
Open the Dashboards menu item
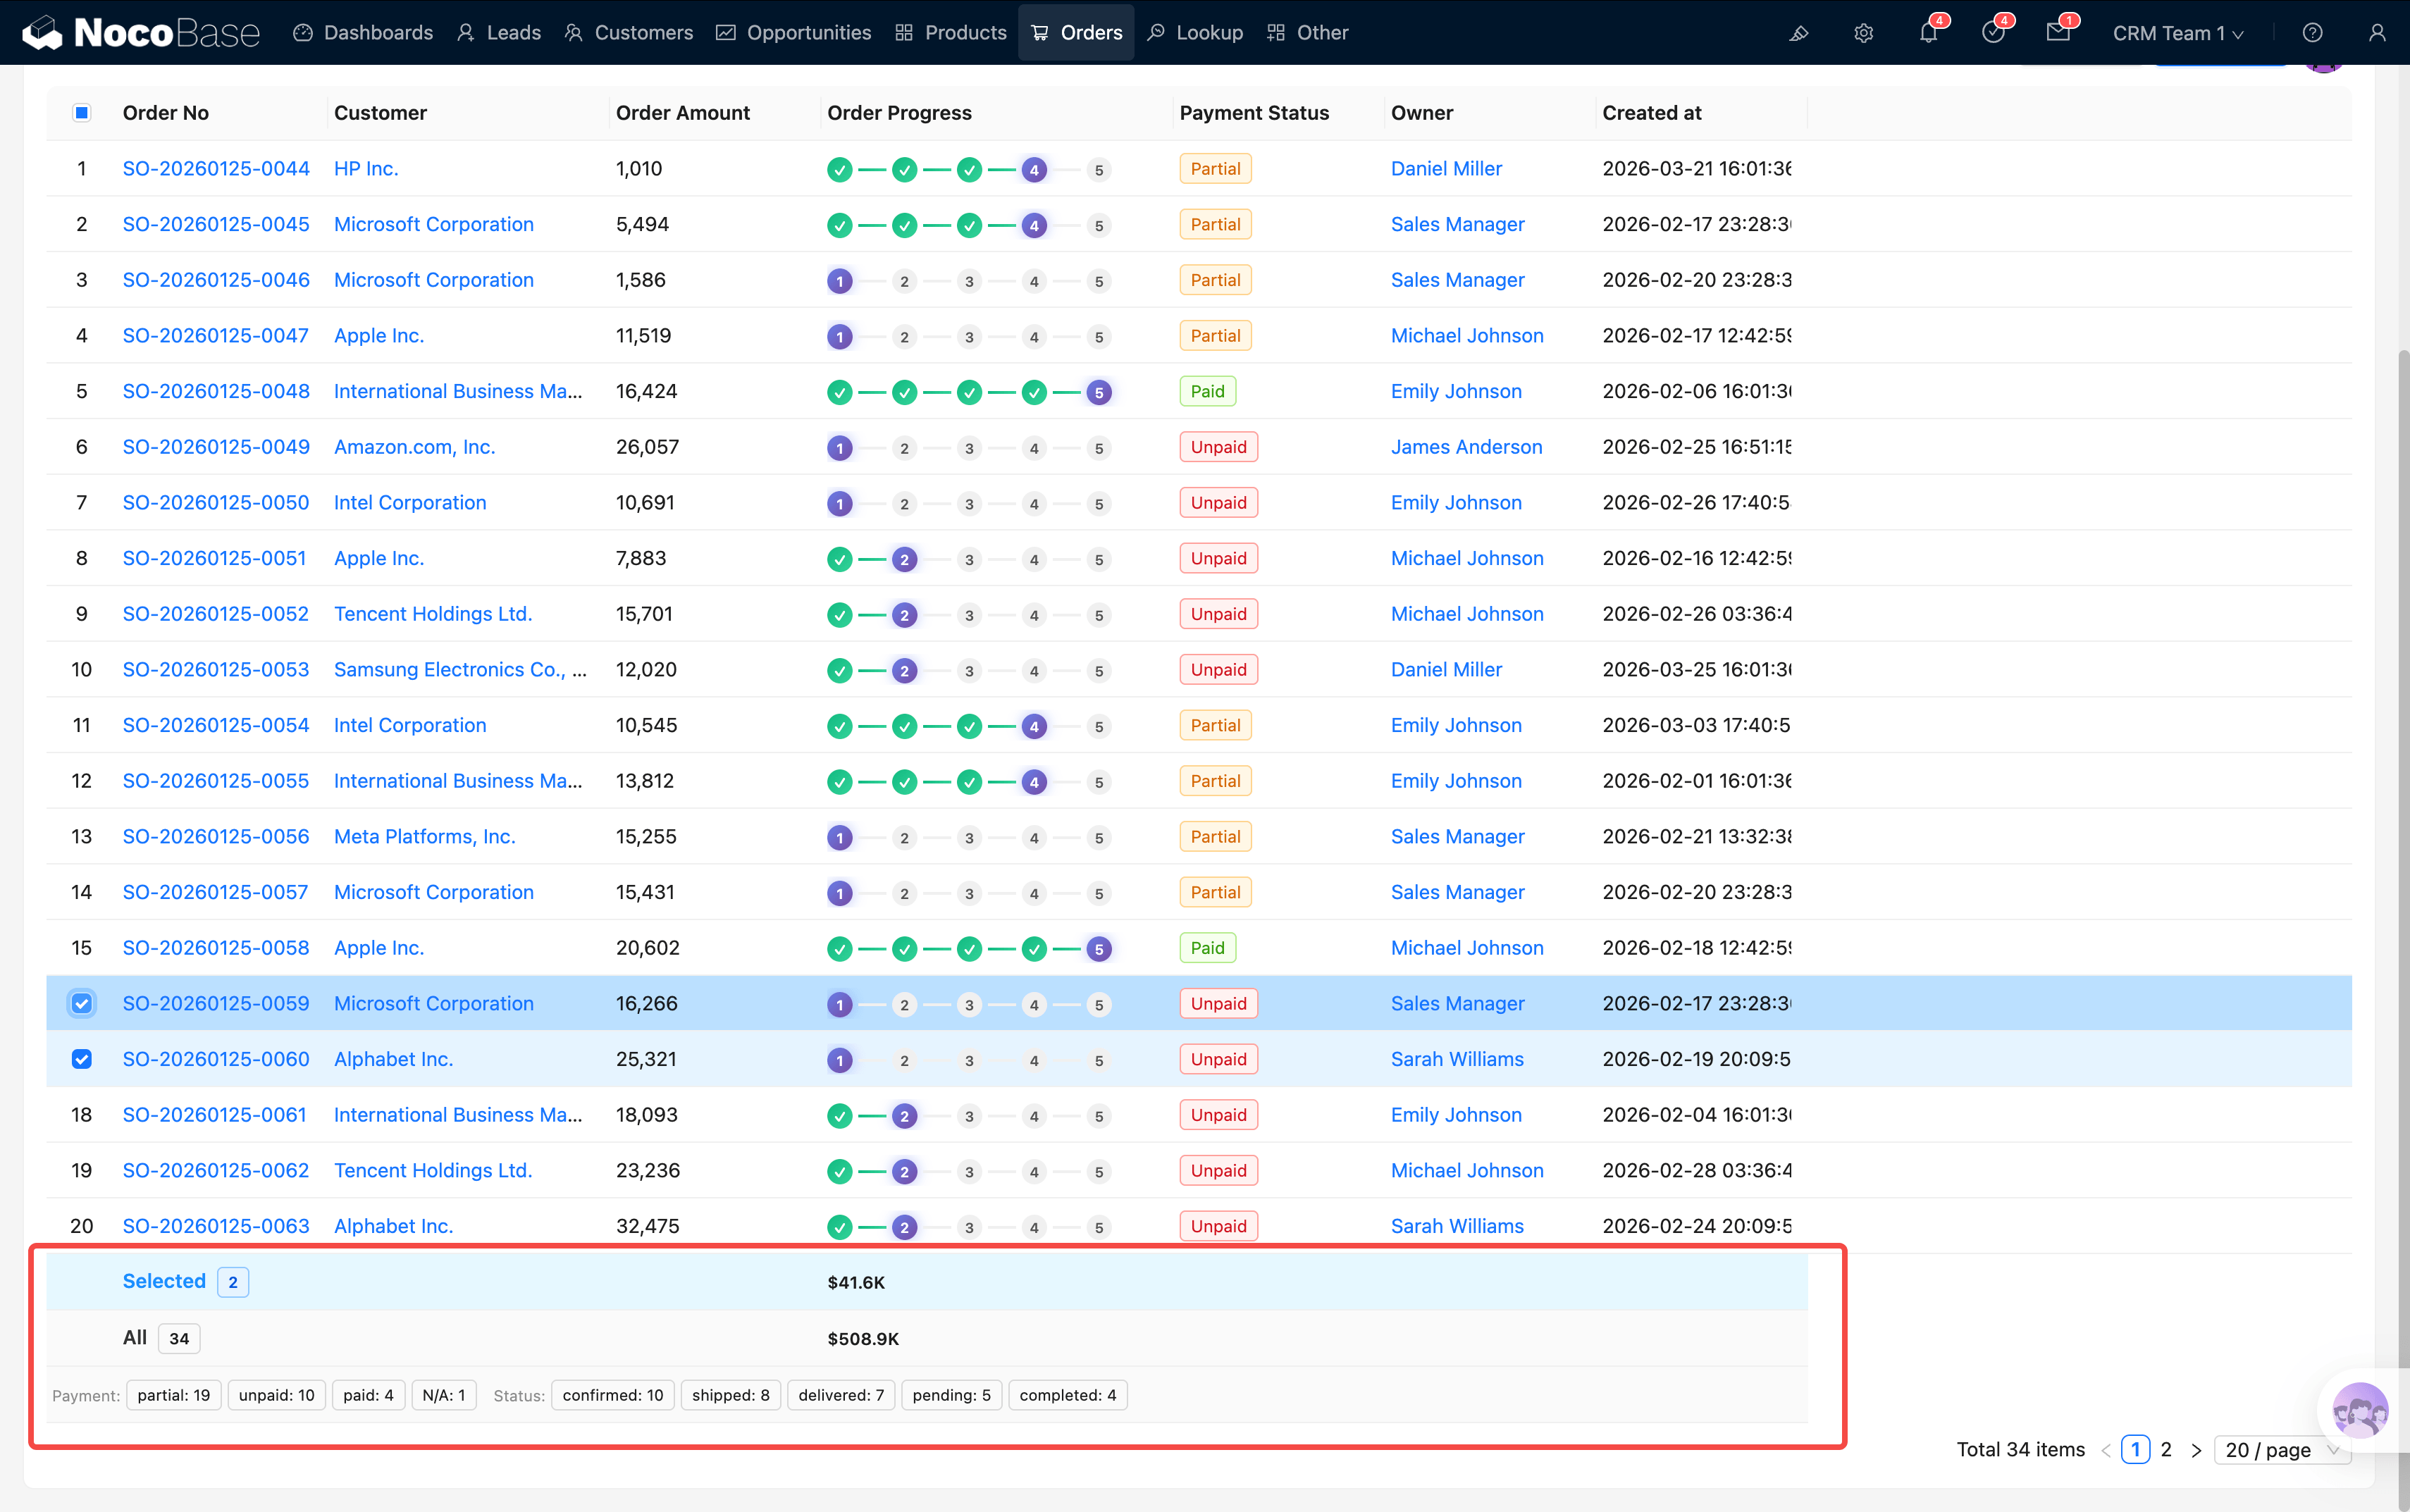tap(364, 33)
